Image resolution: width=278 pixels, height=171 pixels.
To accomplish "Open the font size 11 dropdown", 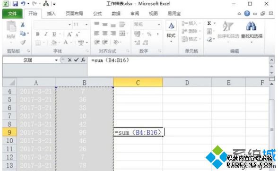I will click(x=87, y=25).
